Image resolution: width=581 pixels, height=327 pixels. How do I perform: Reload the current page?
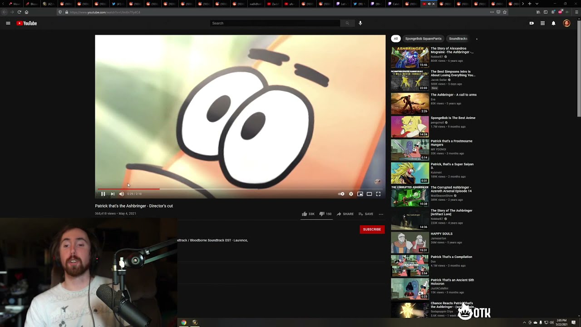pos(19,12)
